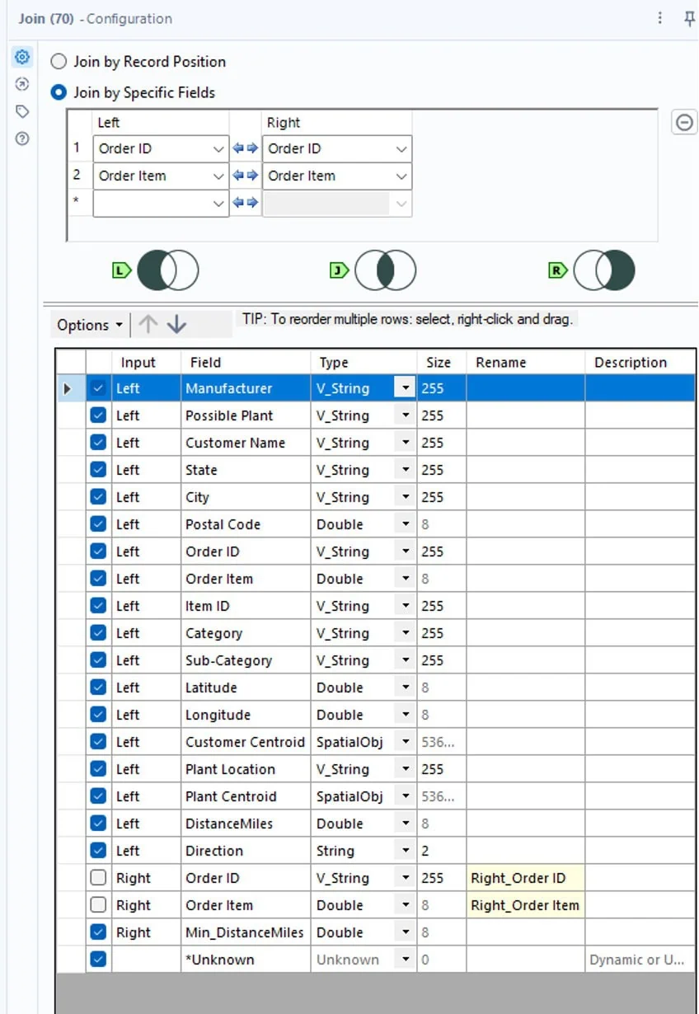Click the pin icon in the panel header
Image resolution: width=699 pixels, height=1014 pixels.
click(x=689, y=18)
